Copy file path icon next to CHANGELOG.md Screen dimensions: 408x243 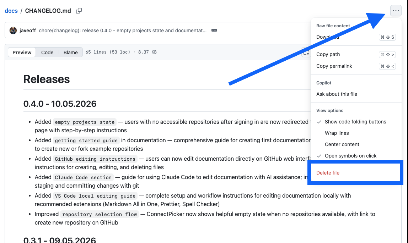coord(79,11)
